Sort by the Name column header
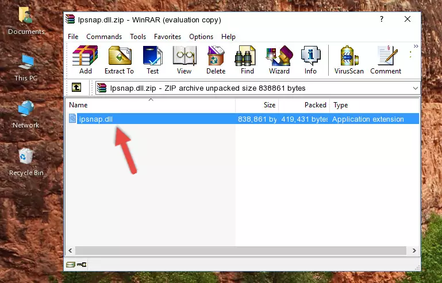 pyautogui.click(x=151, y=105)
